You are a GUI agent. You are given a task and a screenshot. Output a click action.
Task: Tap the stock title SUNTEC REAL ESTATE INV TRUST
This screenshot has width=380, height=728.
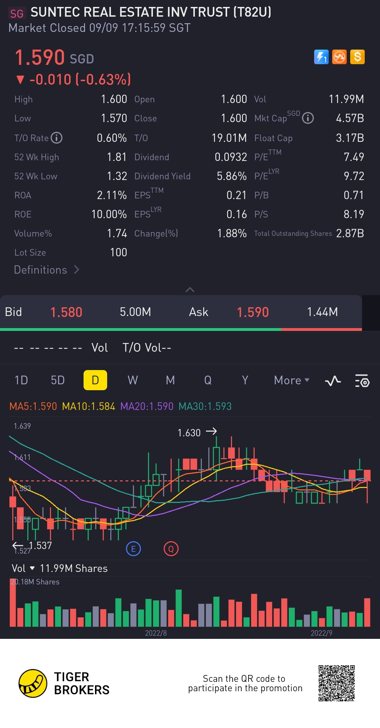[x=151, y=12]
